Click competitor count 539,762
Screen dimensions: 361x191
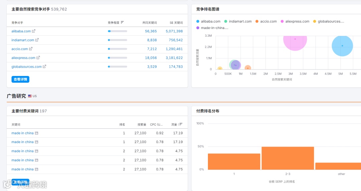59,9
